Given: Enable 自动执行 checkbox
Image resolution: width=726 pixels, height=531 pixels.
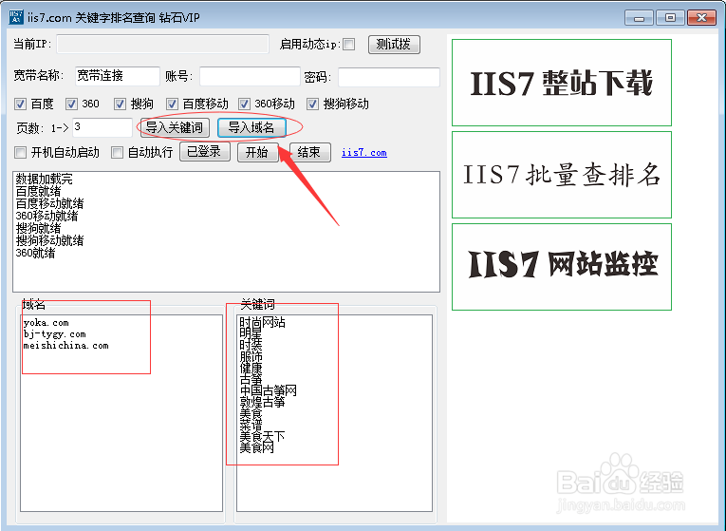Looking at the screenshot, I should click(x=117, y=152).
